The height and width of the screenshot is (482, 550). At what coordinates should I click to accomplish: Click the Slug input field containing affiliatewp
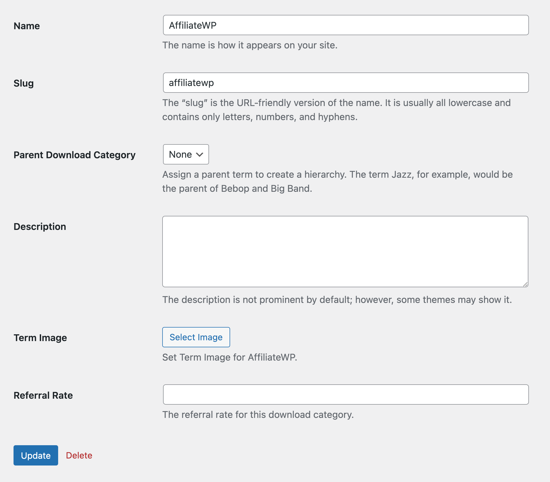click(346, 83)
